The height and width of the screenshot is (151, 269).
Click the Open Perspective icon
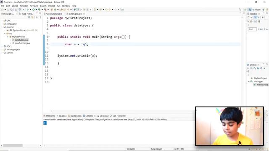(245, 10)
